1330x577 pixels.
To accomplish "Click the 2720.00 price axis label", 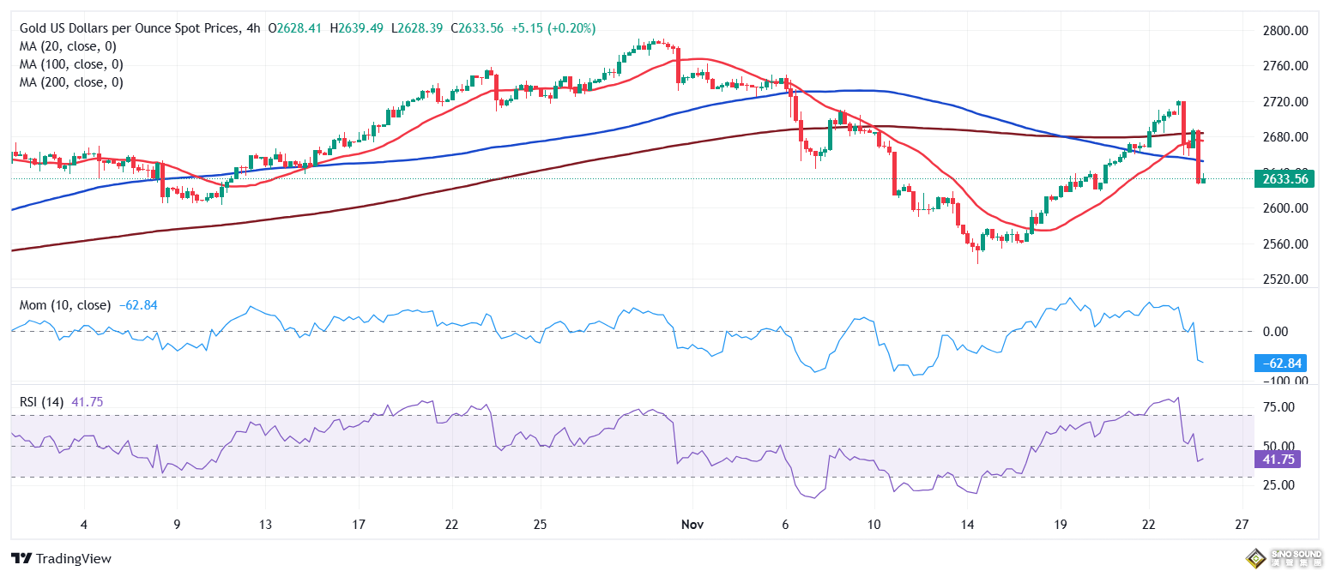I will pos(1285,102).
